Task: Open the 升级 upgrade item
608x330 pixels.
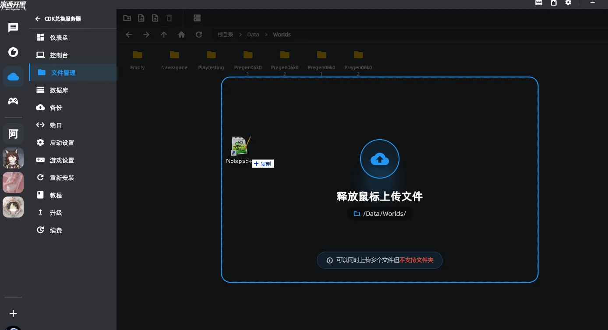Action: 73,213
